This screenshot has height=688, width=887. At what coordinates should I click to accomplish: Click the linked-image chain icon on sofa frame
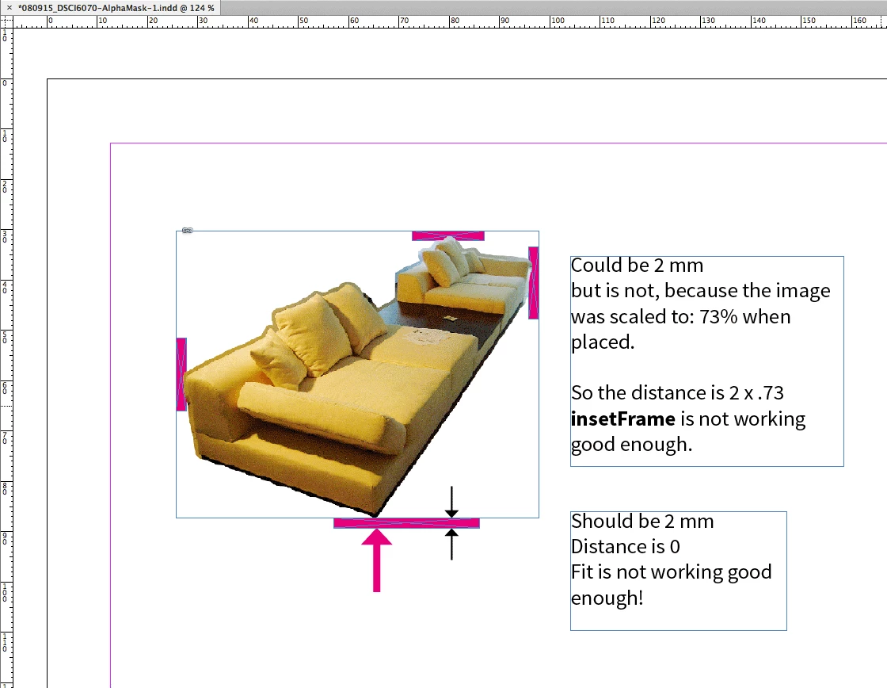(187, 231)
